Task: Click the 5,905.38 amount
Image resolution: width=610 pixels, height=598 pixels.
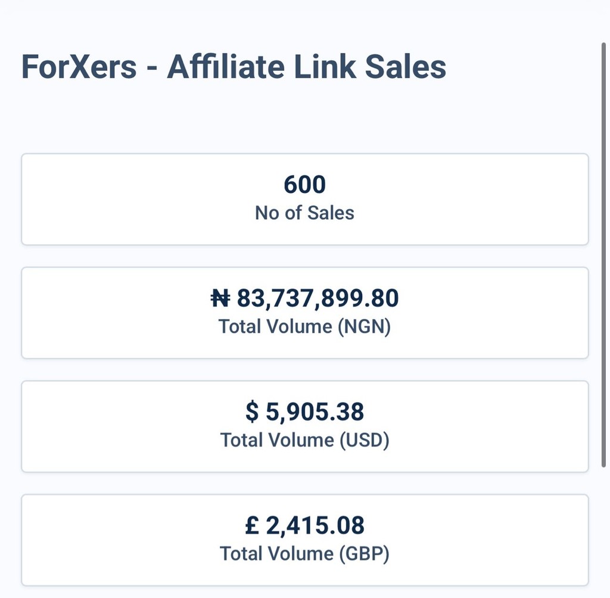Action: (315, 412)
